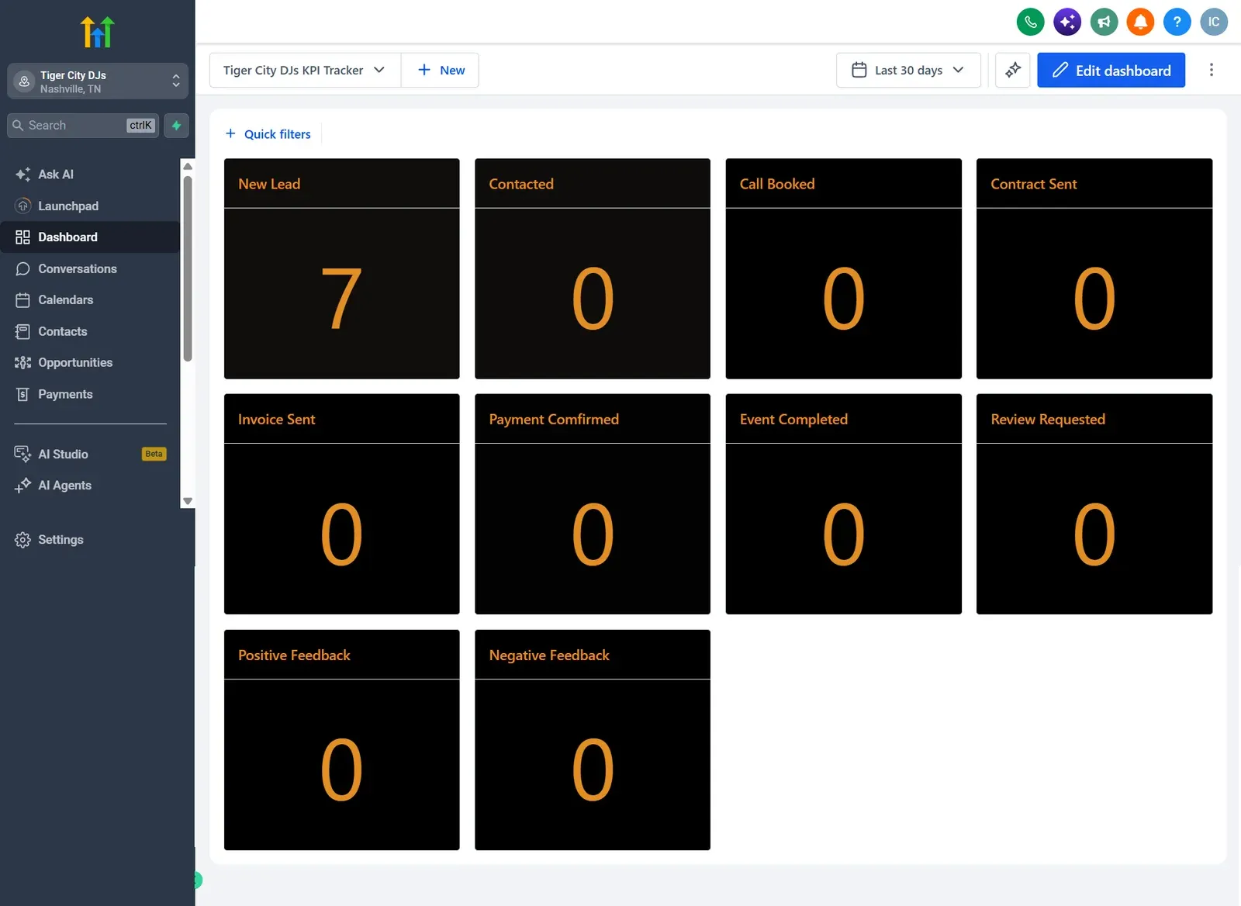The height and width of the screenshot is (906, 1241).
Task: Open Conversations in the sidebar
Action: (90, 268)
